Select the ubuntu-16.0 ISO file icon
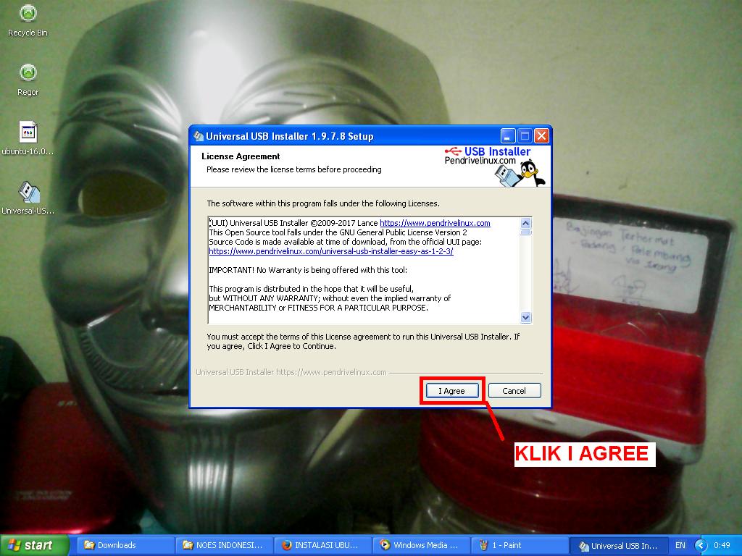Viewport: 742px width, 556px height. pyautogui.click(x=28, y=138)
